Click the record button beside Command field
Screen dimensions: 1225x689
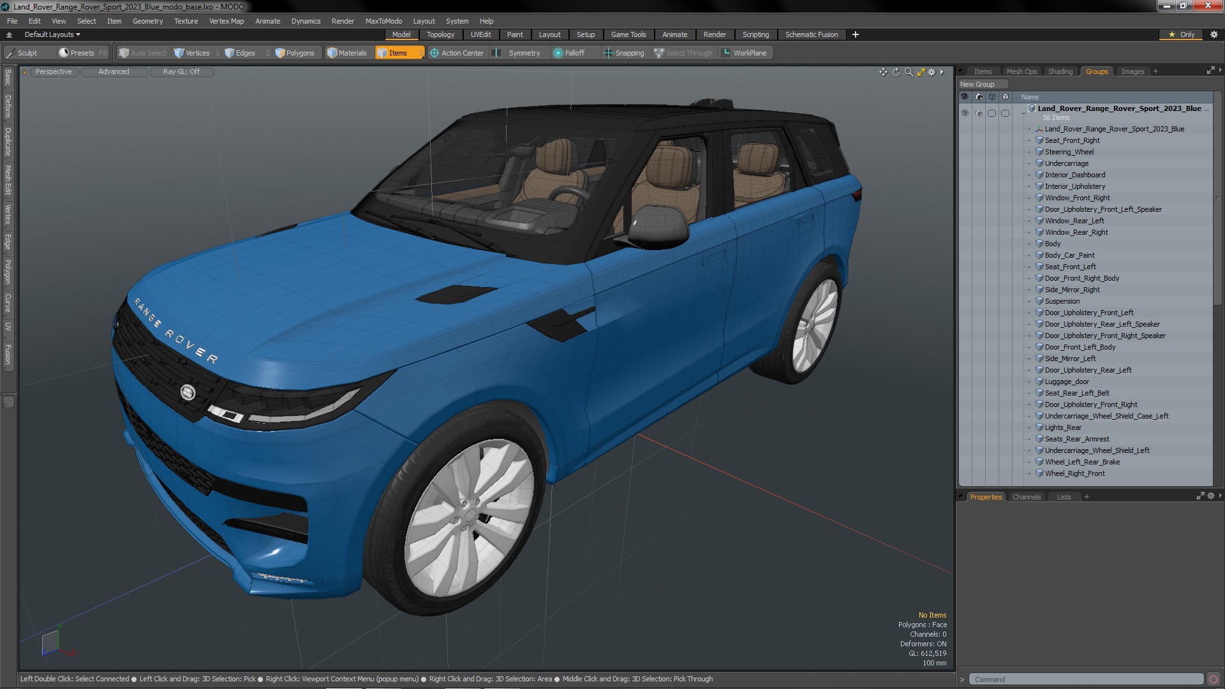click(1214, 679)
